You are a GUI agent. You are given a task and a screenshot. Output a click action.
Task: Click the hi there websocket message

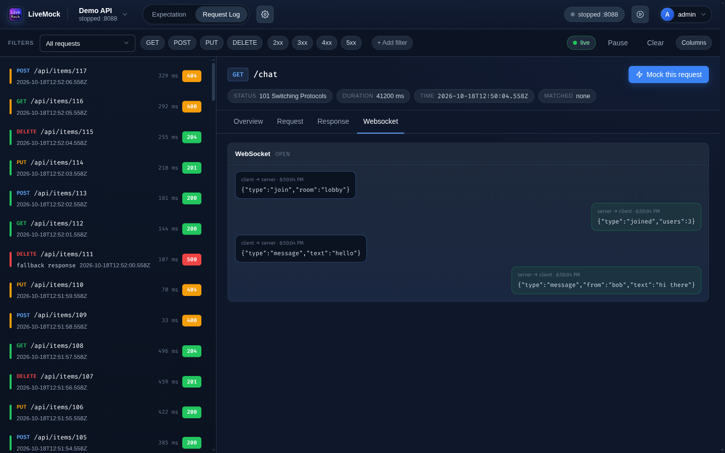coord(606,280)
